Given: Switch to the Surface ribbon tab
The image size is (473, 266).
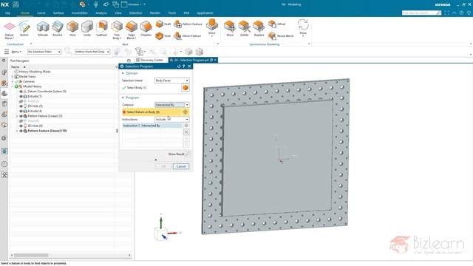Looking at the screenshot, I should point(58,13).
